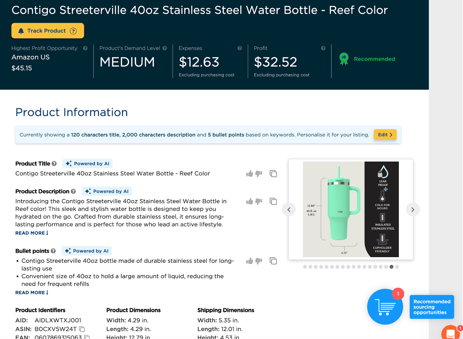Expand Bullet points with READ MORE

tap(32, 293)
